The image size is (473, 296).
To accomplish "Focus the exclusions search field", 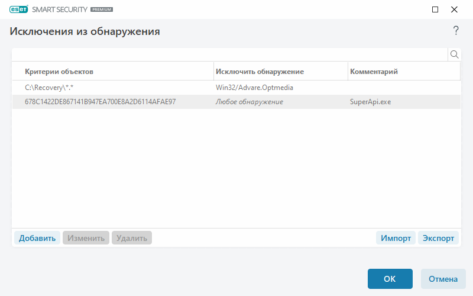I will (x=230, y=54).
